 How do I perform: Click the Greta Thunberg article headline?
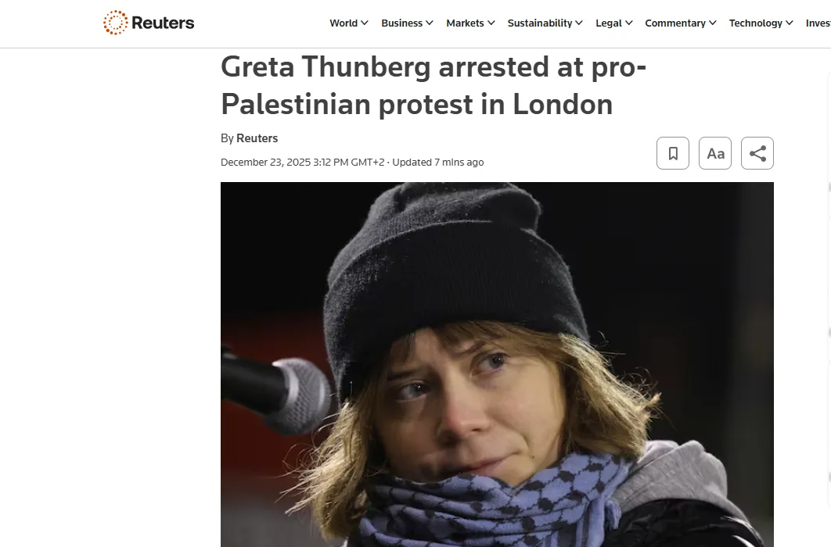[433, 85]
